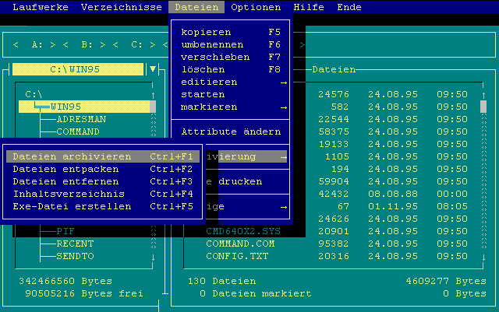Click Ende in the menu bar
The width and height of the screenshot is (499, 312).
click(x=349, y=7)
